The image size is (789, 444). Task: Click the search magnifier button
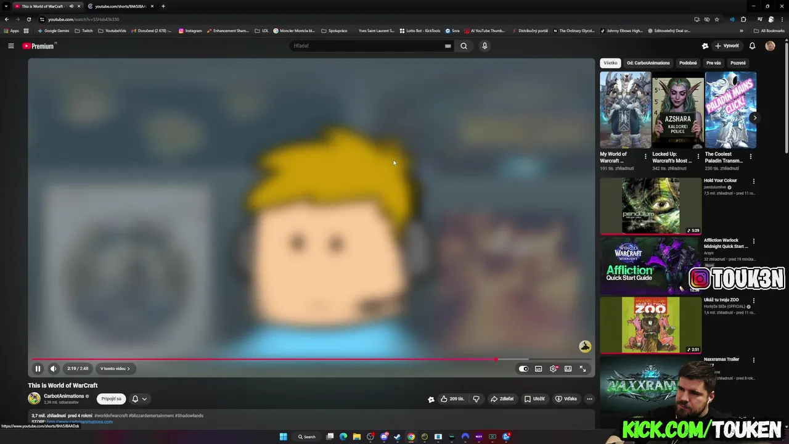(x=464, y=46)
